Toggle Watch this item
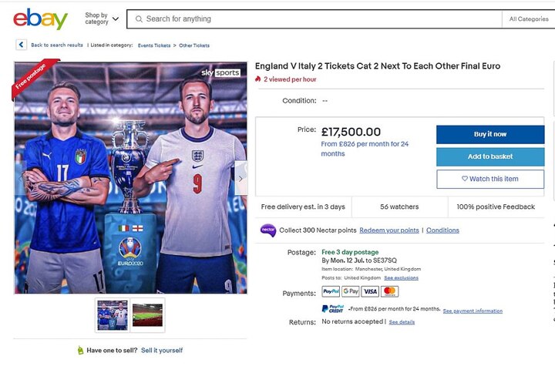This screenshot has width=555, height=373. point(490,179)
